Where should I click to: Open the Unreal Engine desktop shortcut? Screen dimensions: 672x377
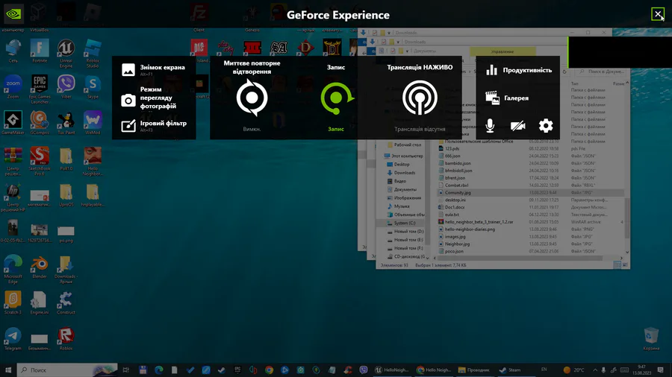(66, 54)
